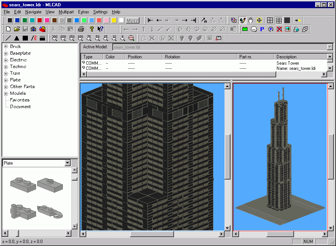The image size is (336, 246).
Task: Select the red color swatch
Action: pyautogui.click(x=39, y=20)
